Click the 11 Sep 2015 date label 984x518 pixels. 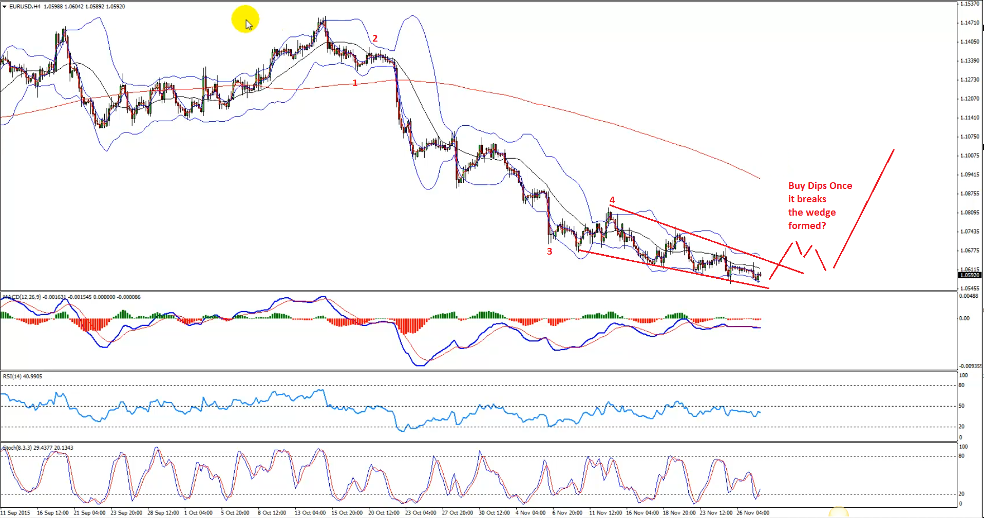tap(15, 513)
